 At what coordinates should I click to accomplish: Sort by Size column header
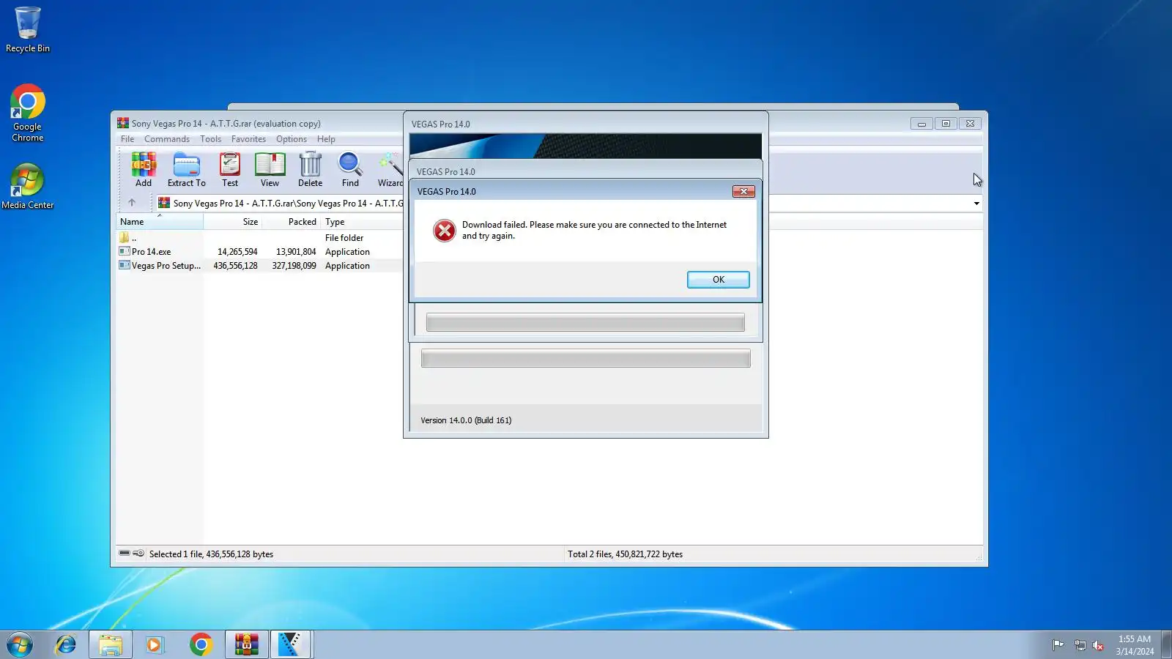coord(233,222)
